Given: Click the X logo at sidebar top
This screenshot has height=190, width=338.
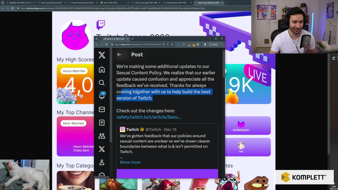Looking at the screenshot, I should point(102,55).
